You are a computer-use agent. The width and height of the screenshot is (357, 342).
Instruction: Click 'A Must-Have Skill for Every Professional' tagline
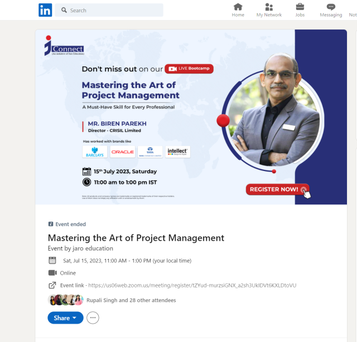(x=128, y=107)
